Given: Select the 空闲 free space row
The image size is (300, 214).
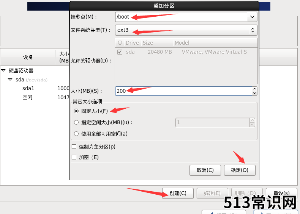Looking at the screenshot, I should (35, 97).
